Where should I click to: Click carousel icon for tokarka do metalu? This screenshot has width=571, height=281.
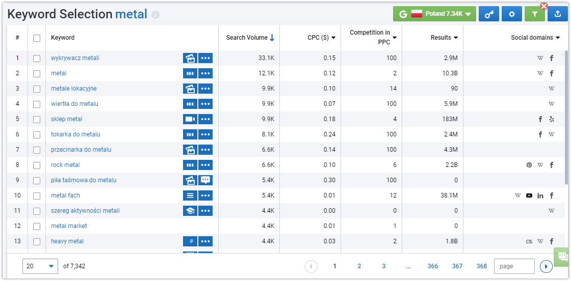(190, 134)
